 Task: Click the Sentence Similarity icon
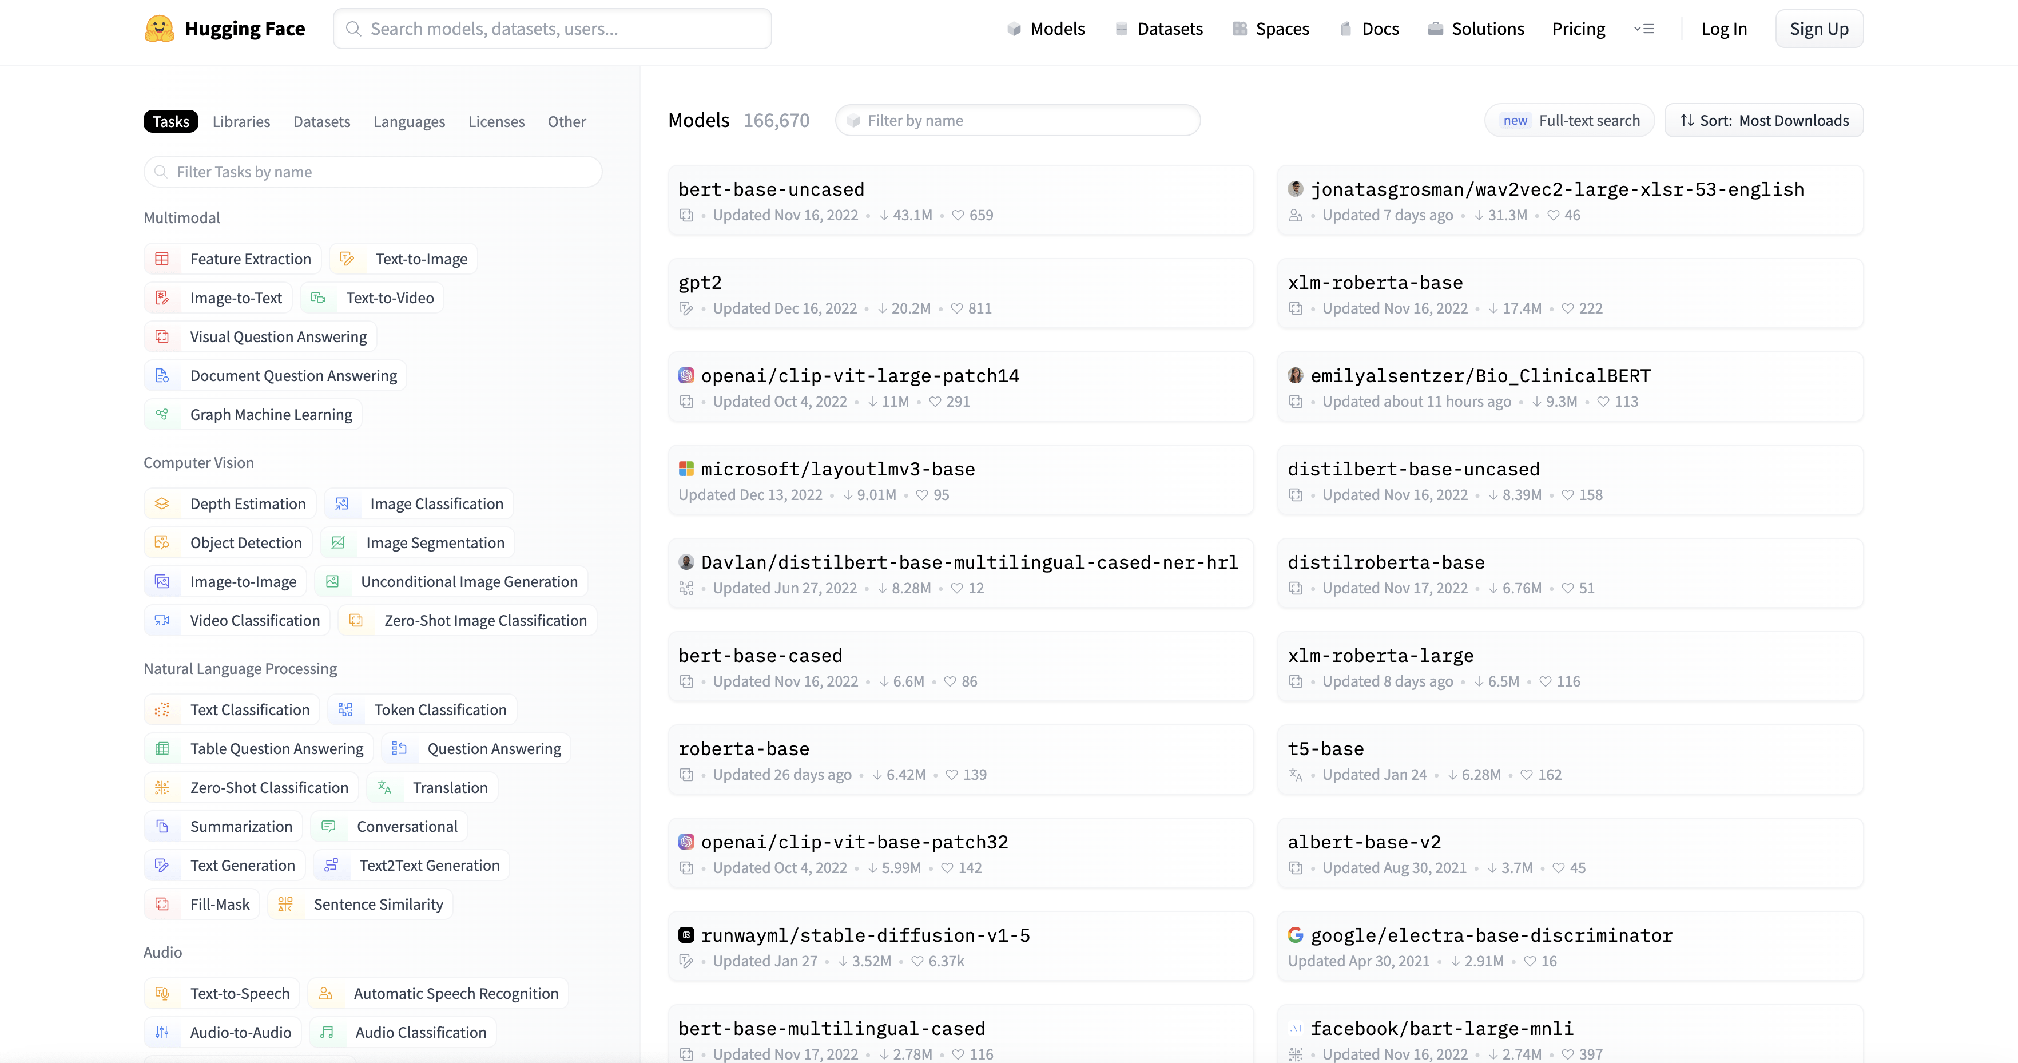286,904
